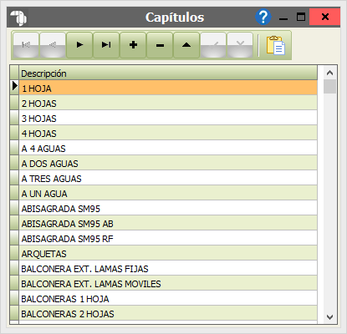
Task: Delete record with minus icon
Action: (x=160, y=45)
